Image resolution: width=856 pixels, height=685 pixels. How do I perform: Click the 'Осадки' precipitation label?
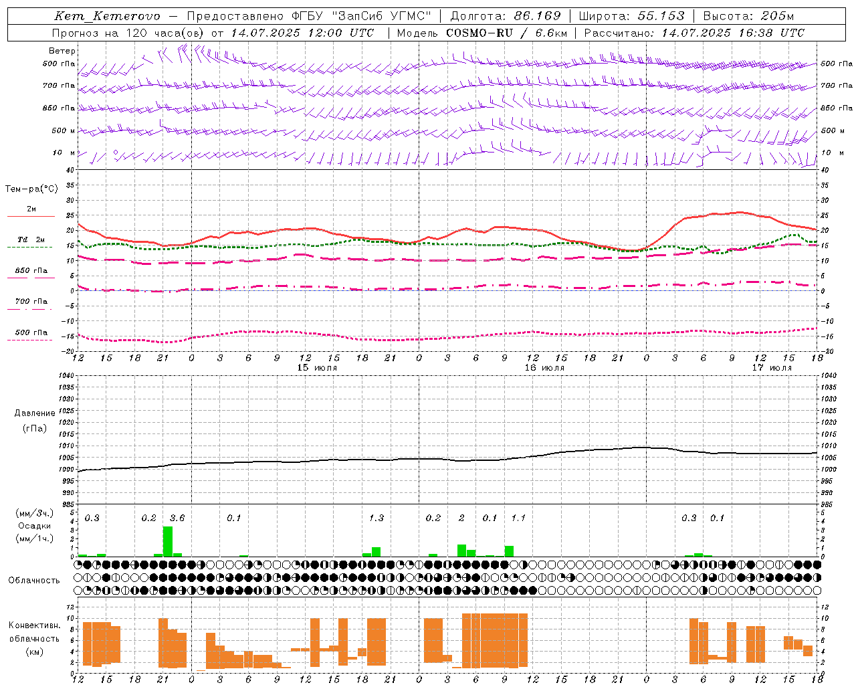pyautogui.click(x=34, y=526)
